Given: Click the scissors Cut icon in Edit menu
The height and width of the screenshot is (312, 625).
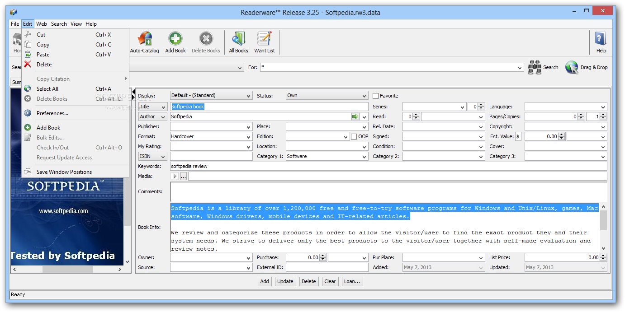Looking at the screenshot, I should point(28,34).
